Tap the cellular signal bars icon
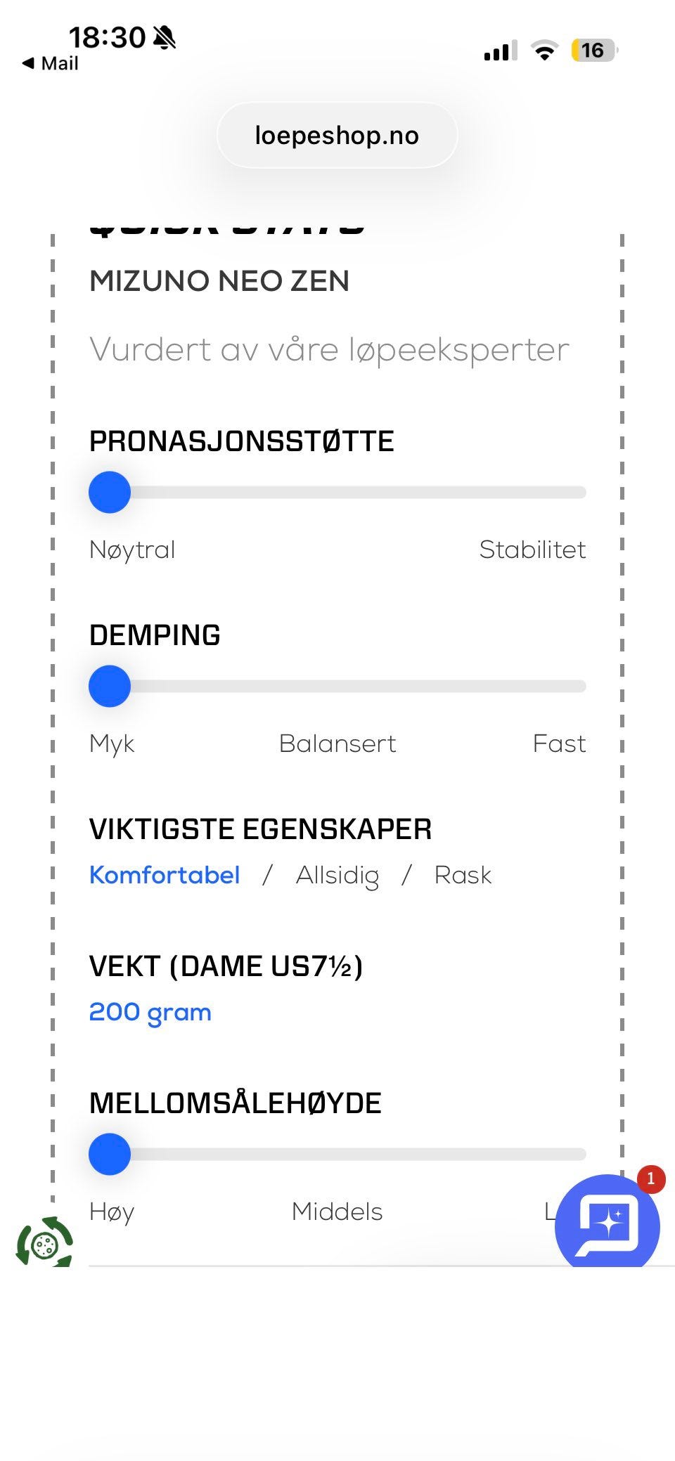Screen dimensions: 675x1461 point(500,51)
